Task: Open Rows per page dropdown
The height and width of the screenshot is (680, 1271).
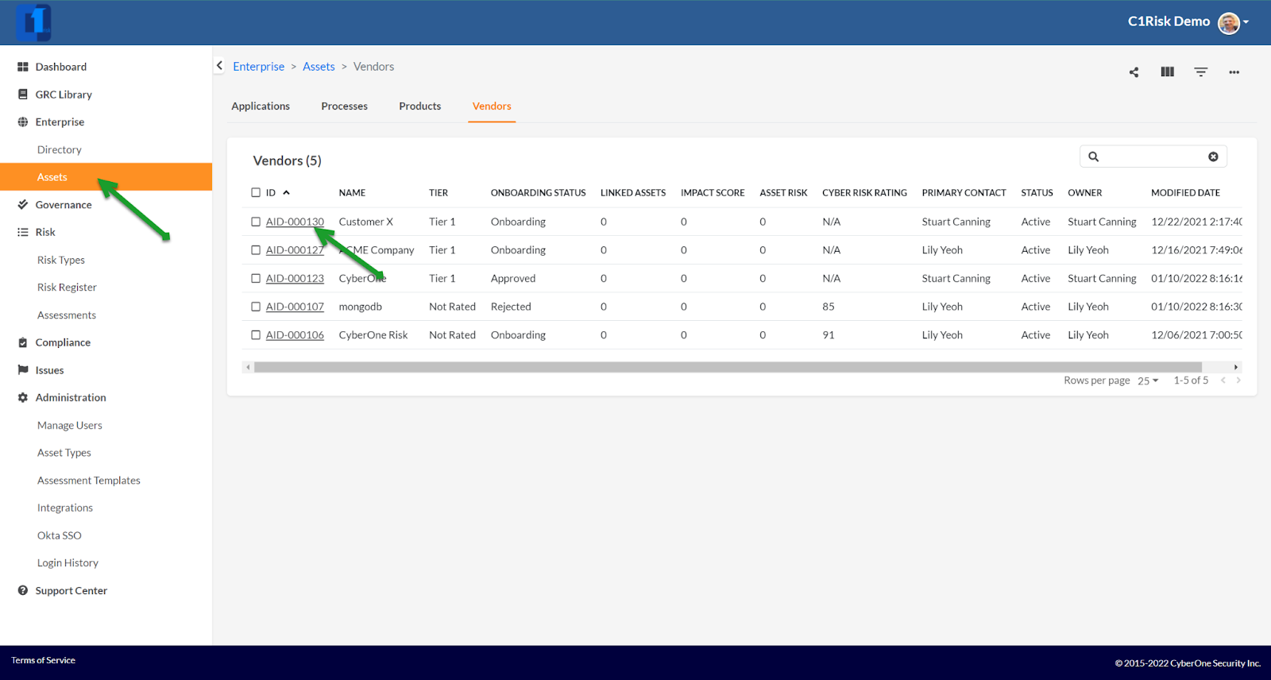Action: click(x=1148, y=381)
